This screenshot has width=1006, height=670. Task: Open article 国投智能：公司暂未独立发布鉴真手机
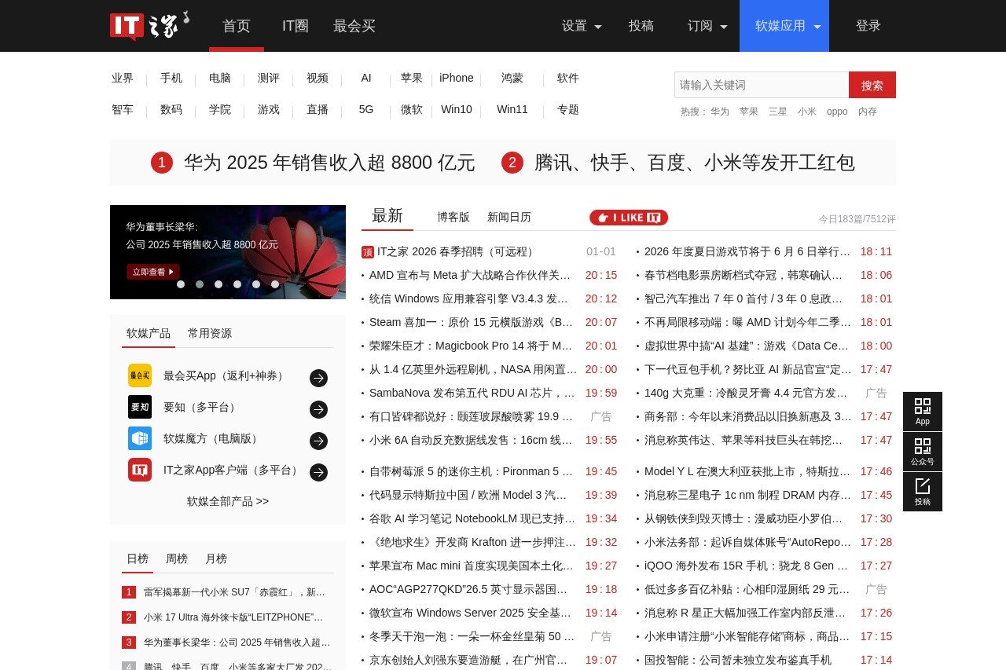[738, 660]
